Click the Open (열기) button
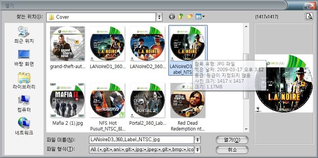The width and height of the screenshot is (318, 158). (x=232, y=140)
